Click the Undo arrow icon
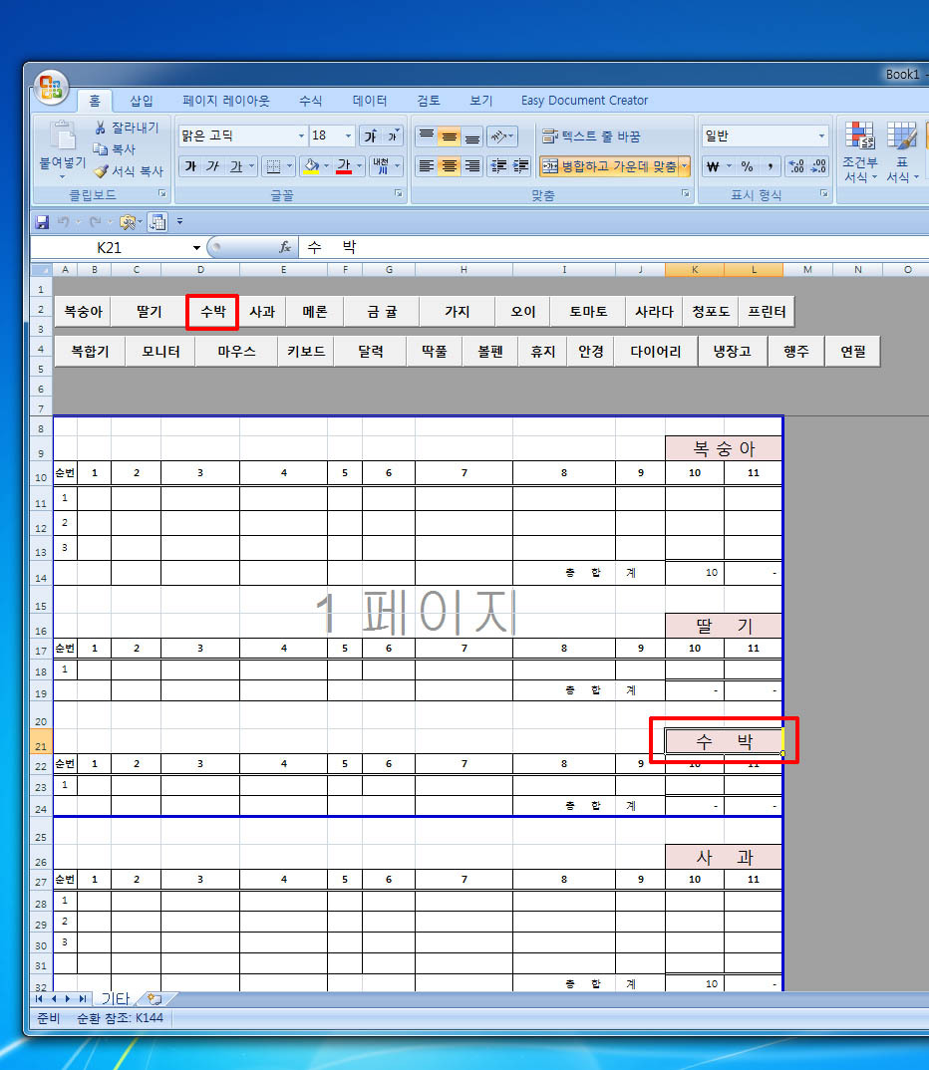Viewport: 929px width, 1070px height. click(x=63, y=222)
